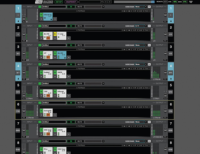Toggle rack 6 IN bypass button
The width and height of the screenshot is (200, 154).
point(71,103)
